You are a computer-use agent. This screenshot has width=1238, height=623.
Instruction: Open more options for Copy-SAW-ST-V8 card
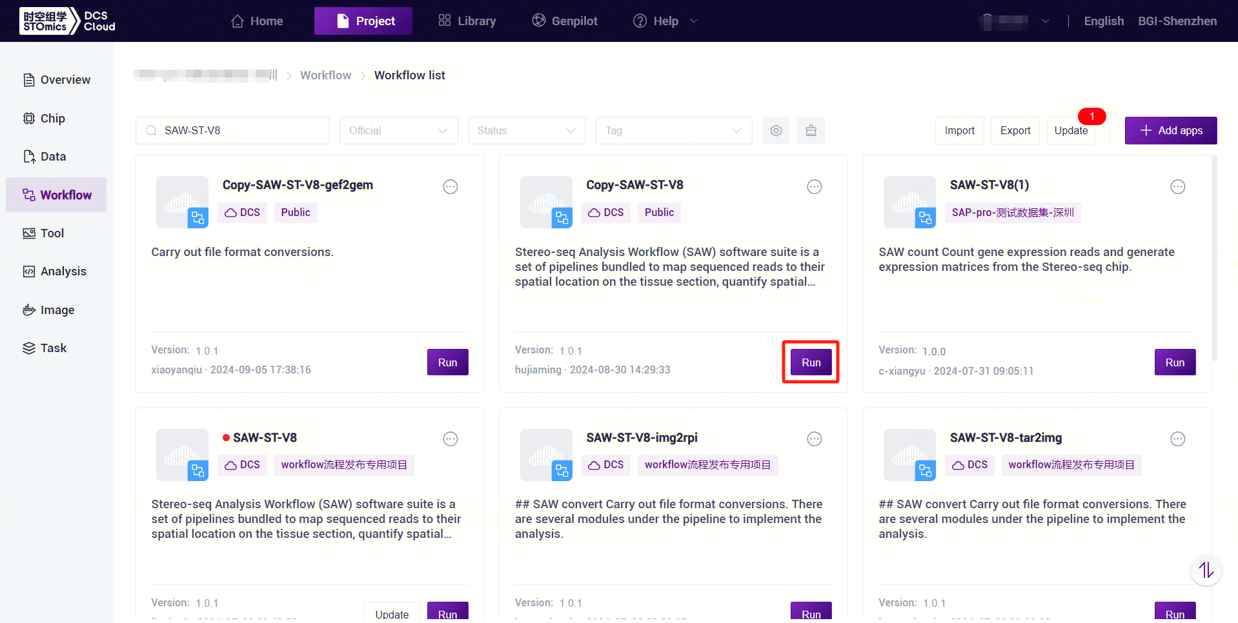pyautogui.click(x=814, y=187)
